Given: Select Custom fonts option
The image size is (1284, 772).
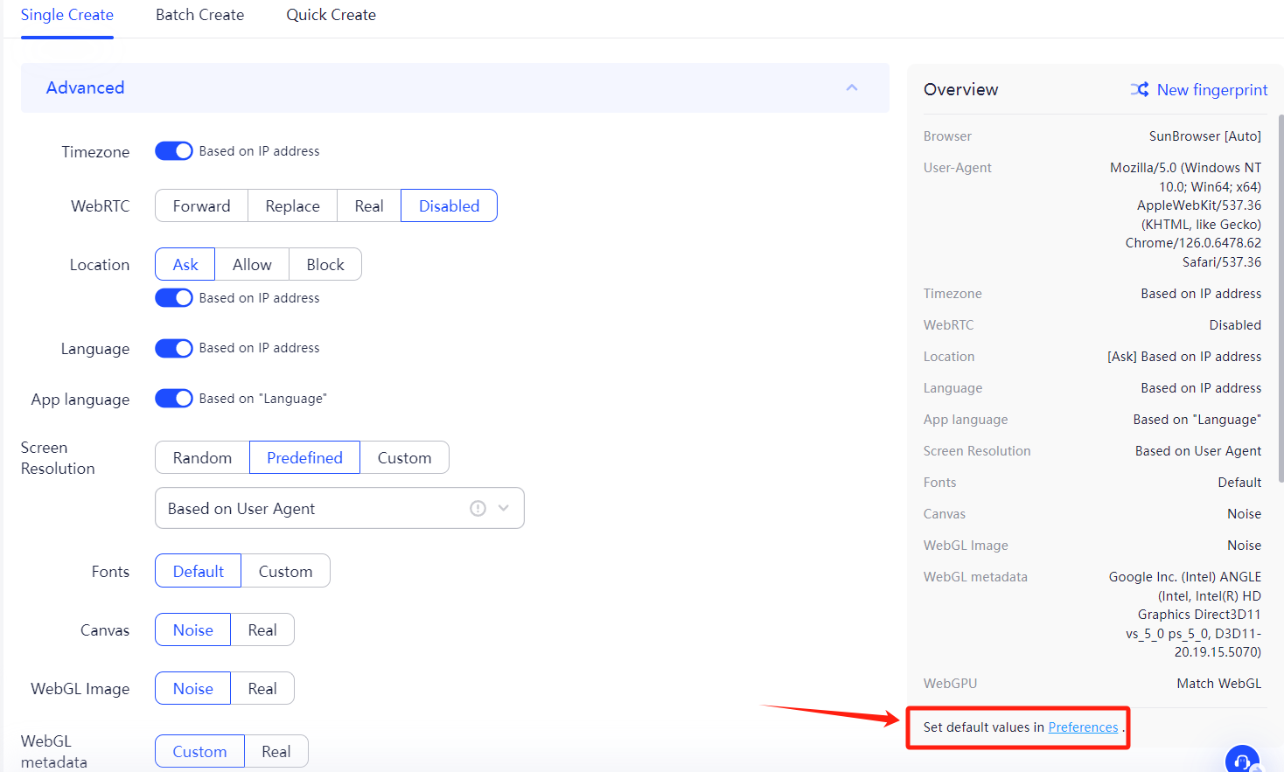Looking at the screenshot, I should (x=285, y=570).
